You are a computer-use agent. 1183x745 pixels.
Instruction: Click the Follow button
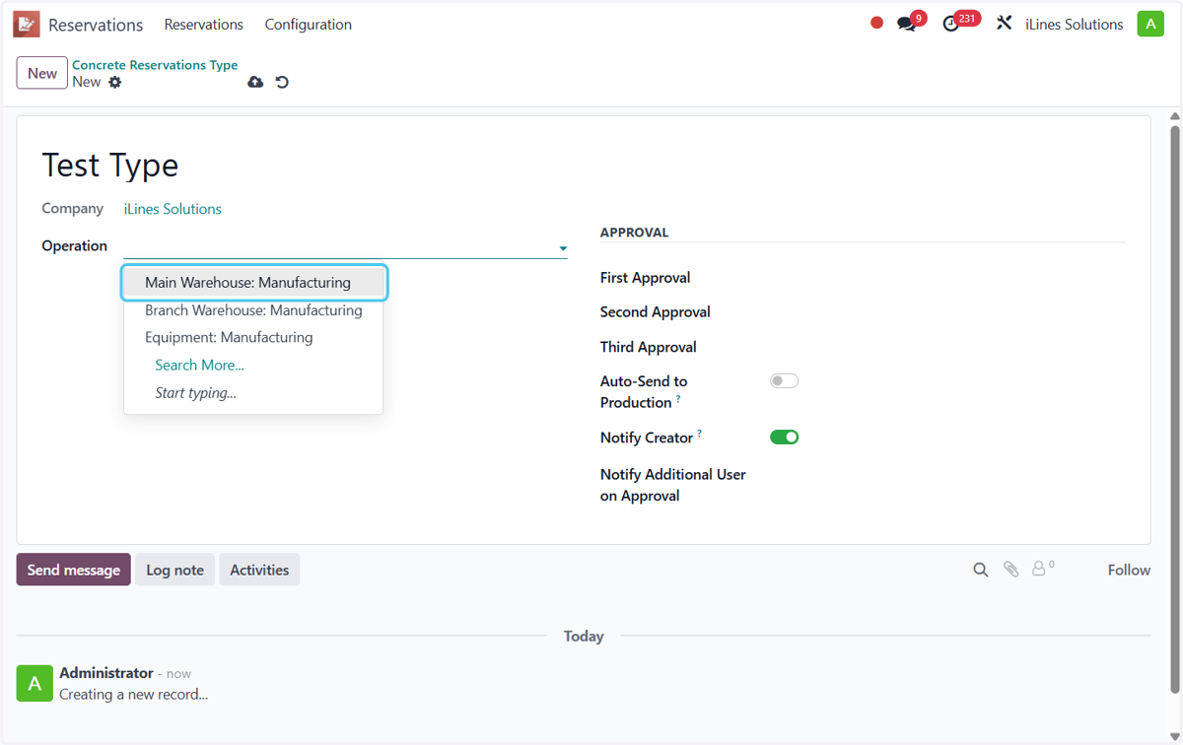(1129, 570)
